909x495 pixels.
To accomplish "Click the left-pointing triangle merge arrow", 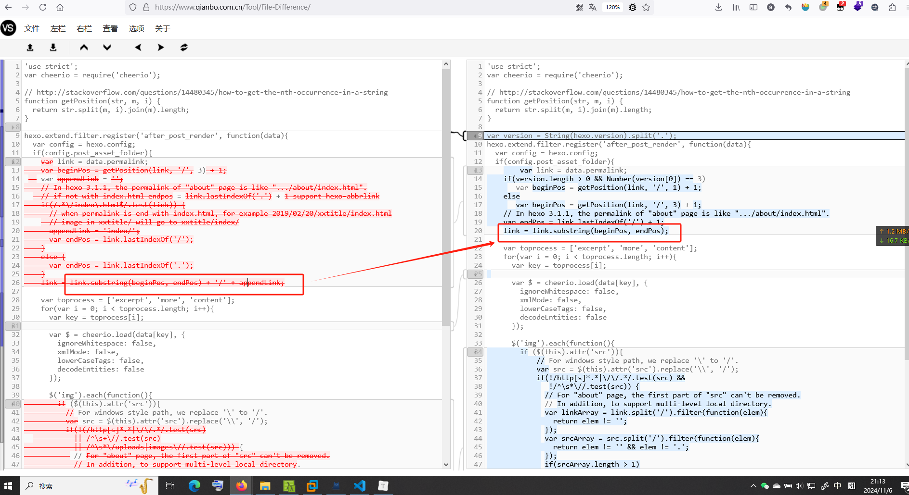I will click(x=138, y=48).
